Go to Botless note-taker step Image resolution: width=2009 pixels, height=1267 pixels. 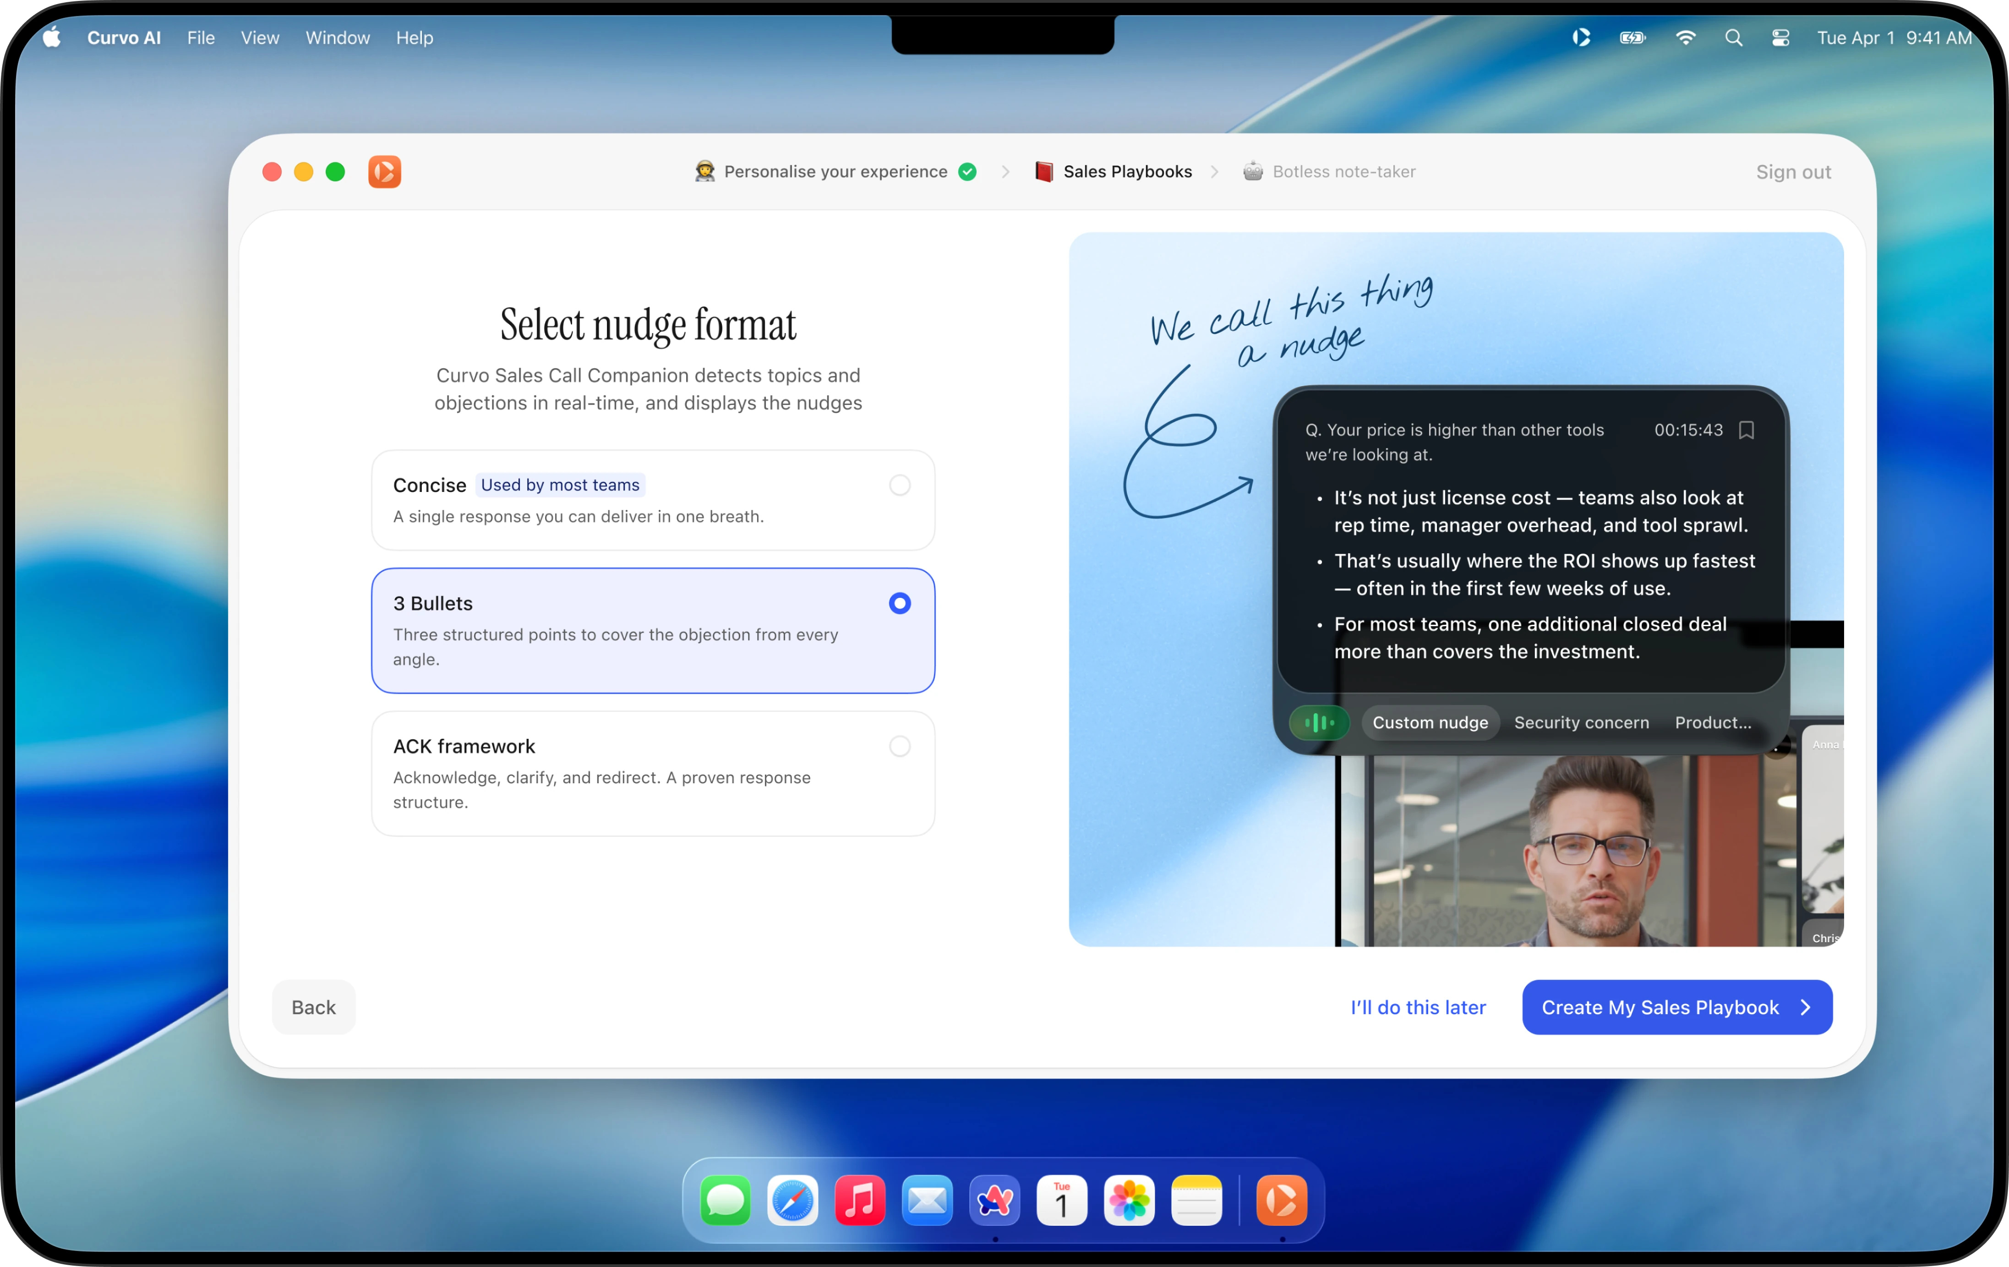coord(1329,172)
